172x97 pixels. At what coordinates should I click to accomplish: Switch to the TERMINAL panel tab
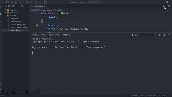(66, 35)
